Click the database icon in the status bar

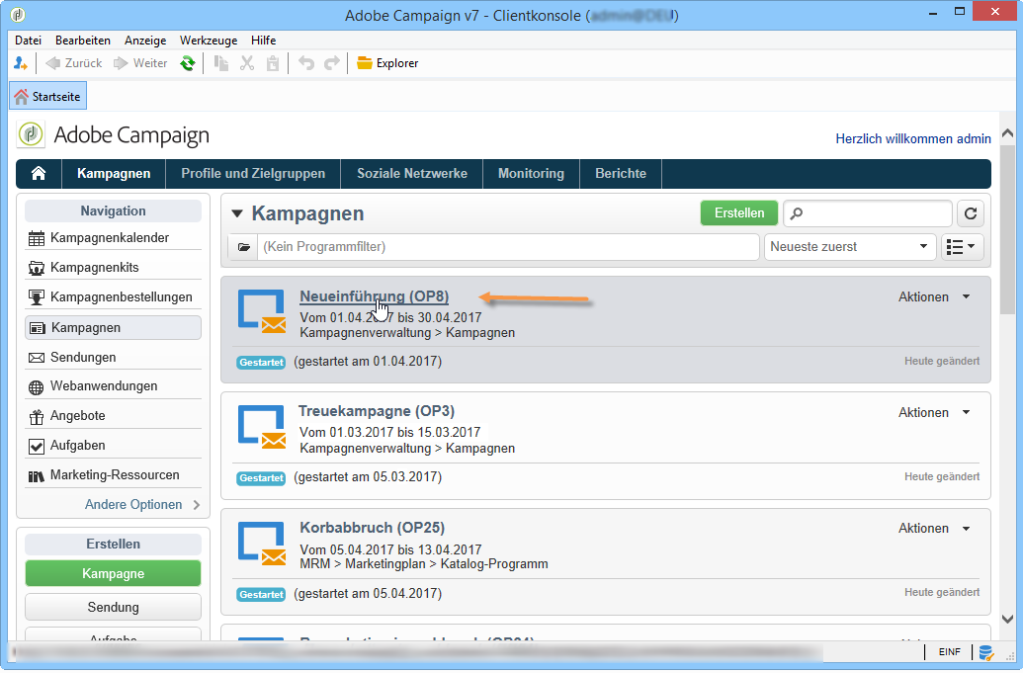985,652
